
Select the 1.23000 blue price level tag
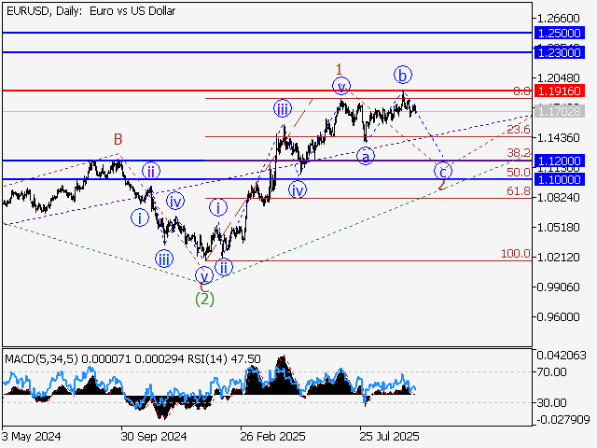point(560,53)
